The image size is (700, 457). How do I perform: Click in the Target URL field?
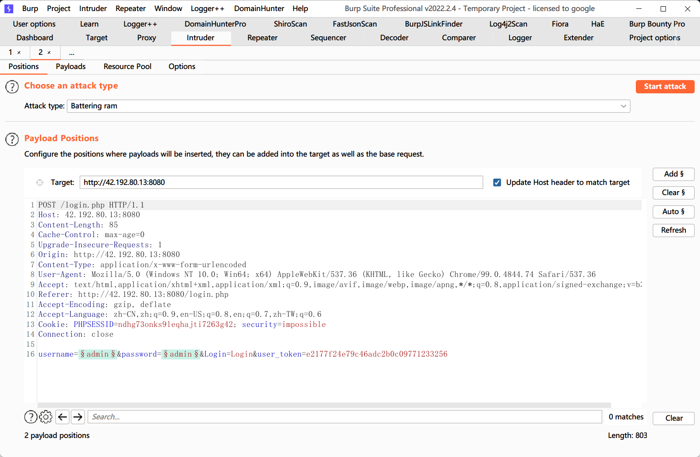click(281, 182)
